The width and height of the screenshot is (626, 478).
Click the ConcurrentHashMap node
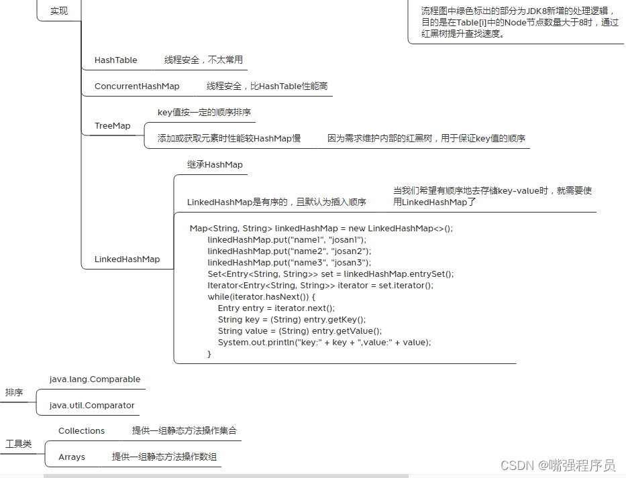tap(137, 86)
